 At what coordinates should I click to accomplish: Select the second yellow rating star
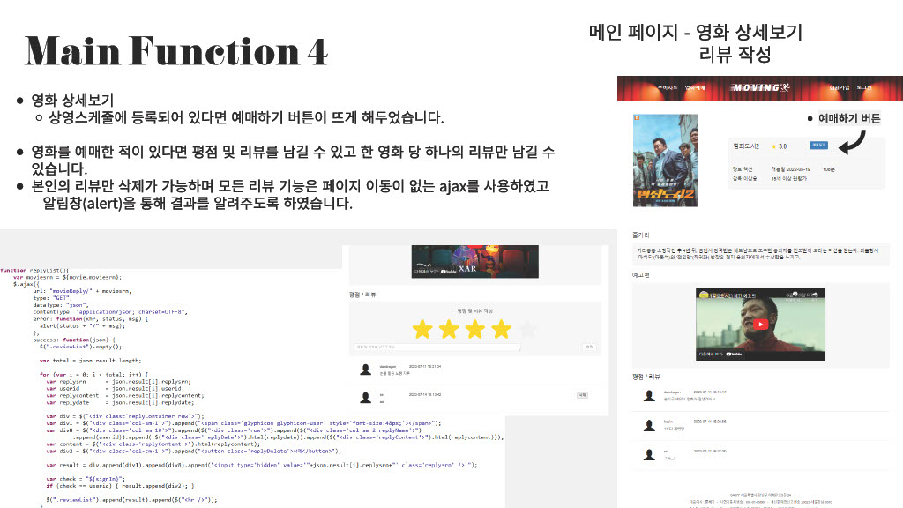tap(449, 330)
